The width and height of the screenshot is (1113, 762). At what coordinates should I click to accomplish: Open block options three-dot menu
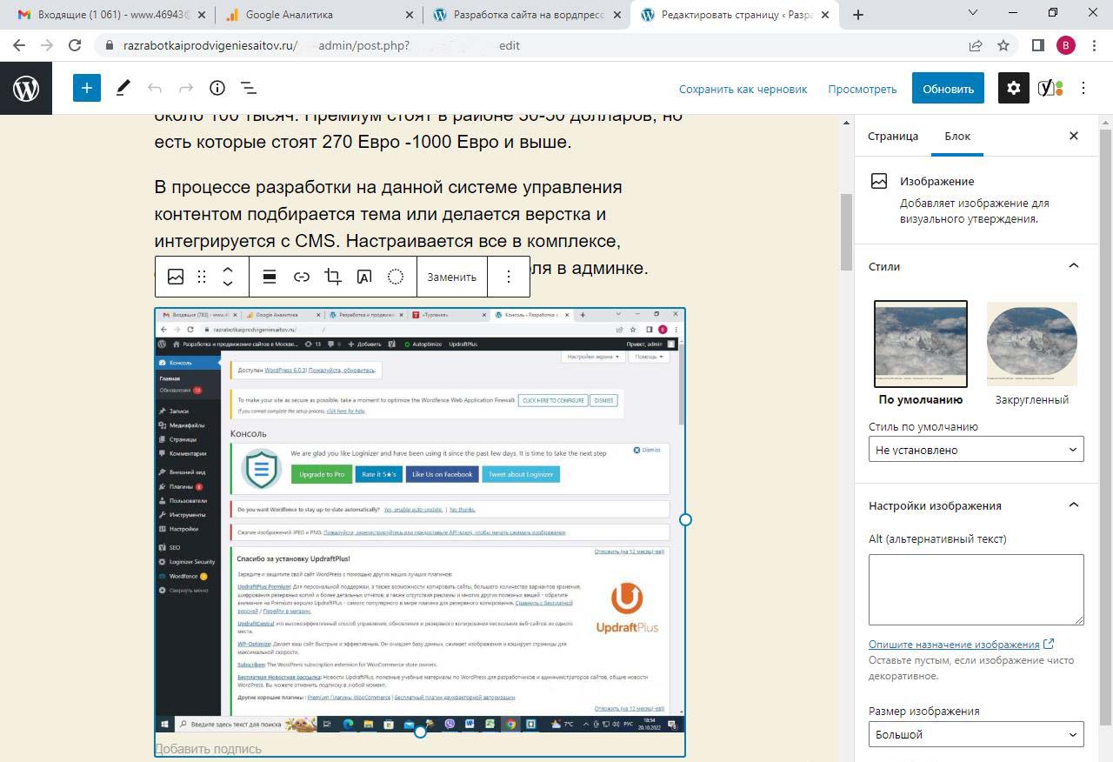[509, 277]
